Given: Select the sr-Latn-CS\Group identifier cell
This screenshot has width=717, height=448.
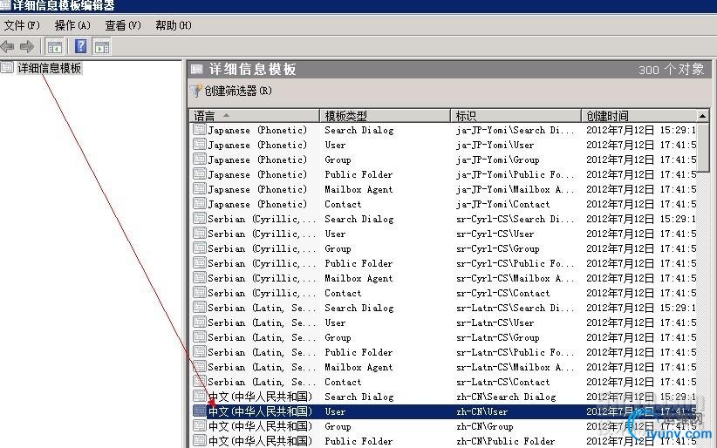Looking at the screenshot, I should (497, 337).
